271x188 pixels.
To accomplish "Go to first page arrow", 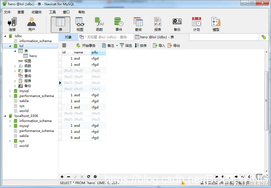I will tap(216, 177).
